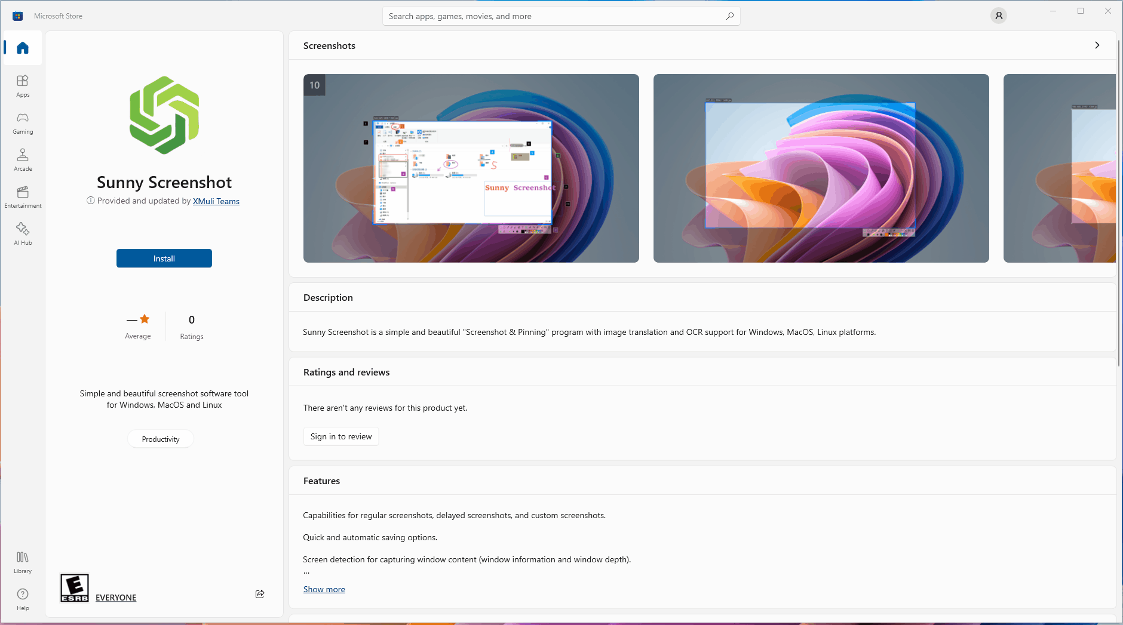Click the Description heading

tap(328, 297)
